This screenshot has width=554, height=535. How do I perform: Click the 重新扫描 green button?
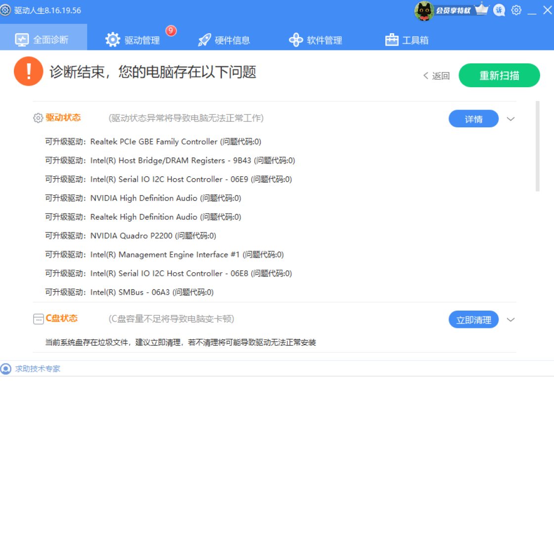click(x=499, y=75)
